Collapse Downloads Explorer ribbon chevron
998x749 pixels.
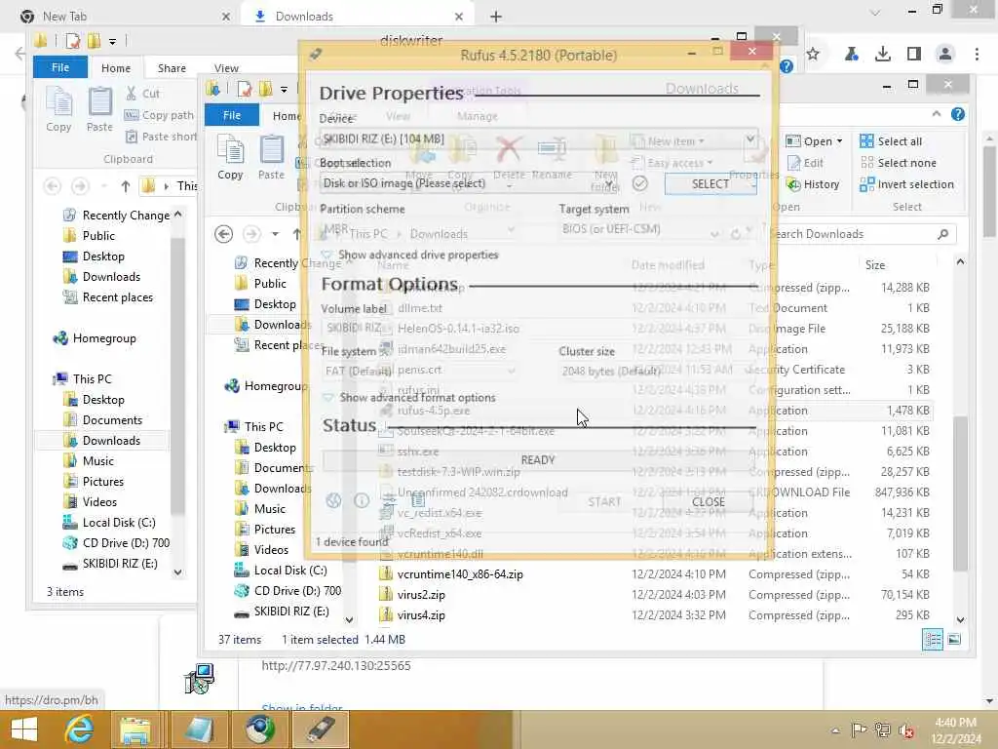(x=936, y=114)
